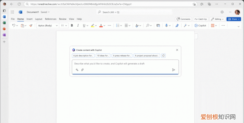
Task: Attach a file via the paperclip icon
Action: pos(83,70)
